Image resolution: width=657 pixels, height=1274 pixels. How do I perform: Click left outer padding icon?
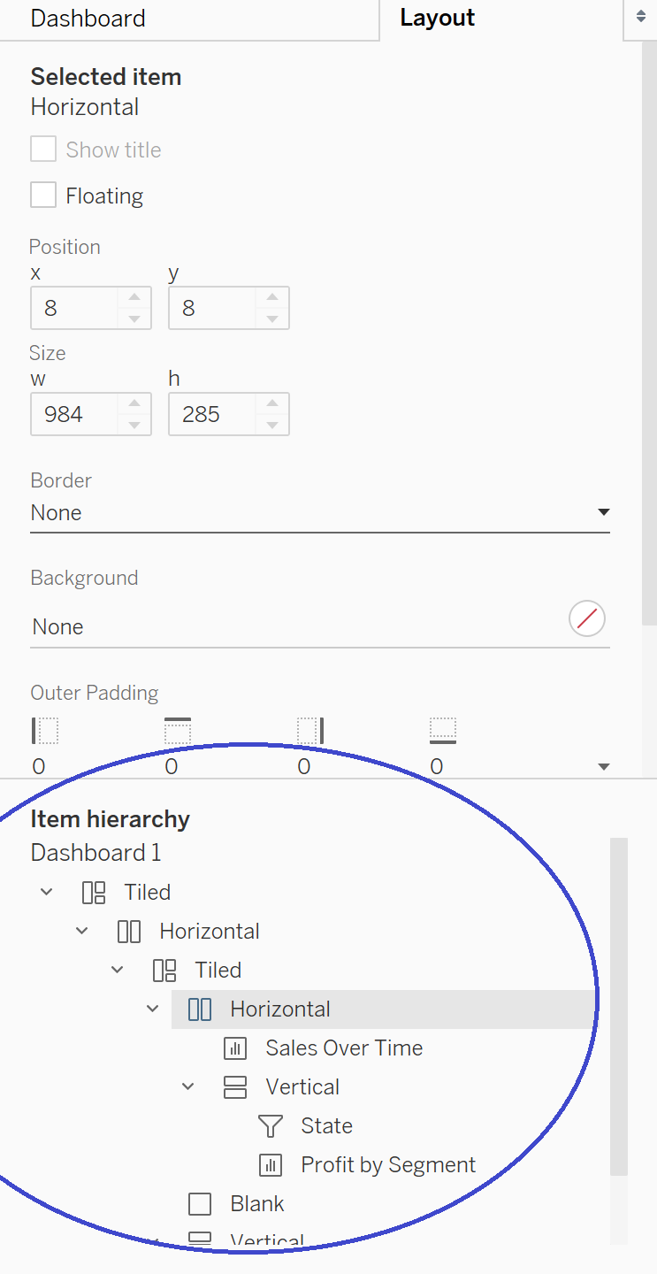45,731
